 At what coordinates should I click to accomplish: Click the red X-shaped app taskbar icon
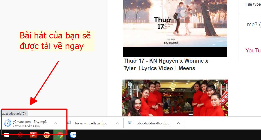33,135
